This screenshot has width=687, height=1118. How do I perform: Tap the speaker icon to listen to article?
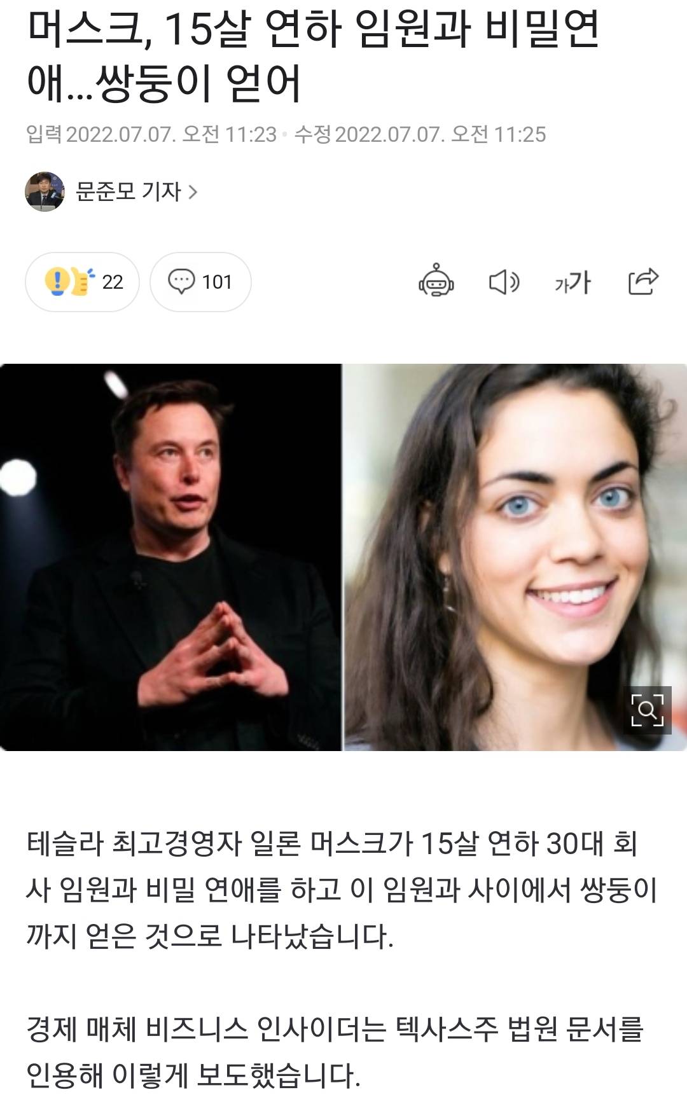pos(504,282)
